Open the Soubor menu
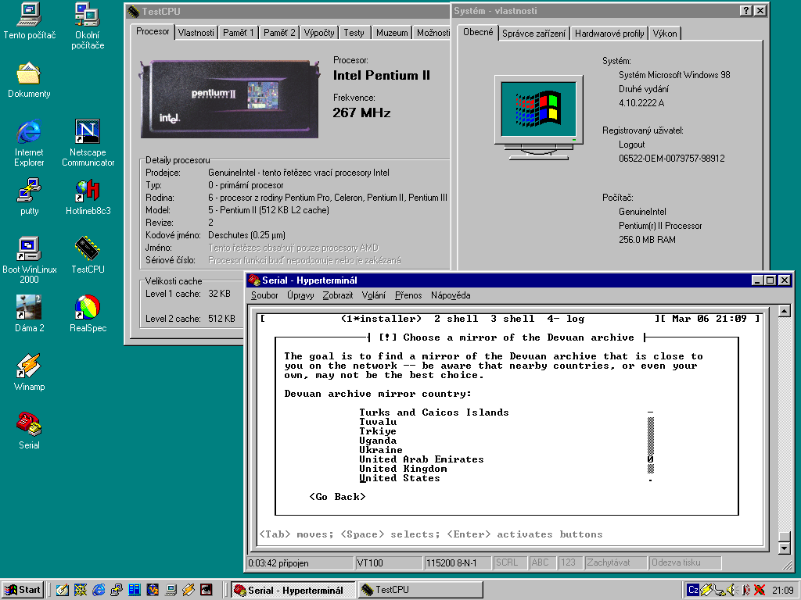 point(264,295)
